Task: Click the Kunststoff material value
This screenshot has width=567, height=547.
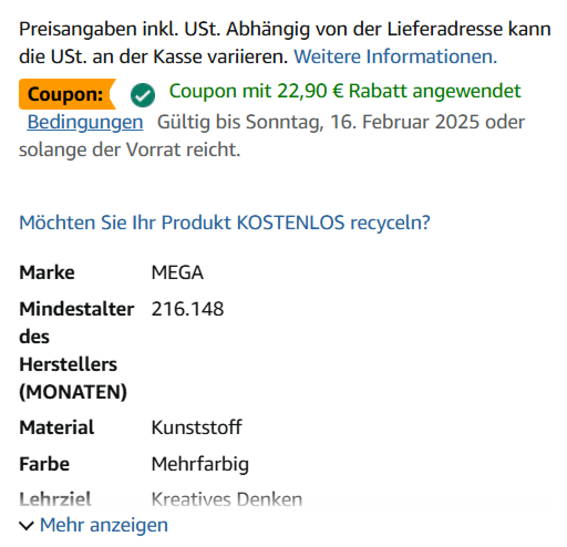Action: pyautogui.click(x=196, y=427)
